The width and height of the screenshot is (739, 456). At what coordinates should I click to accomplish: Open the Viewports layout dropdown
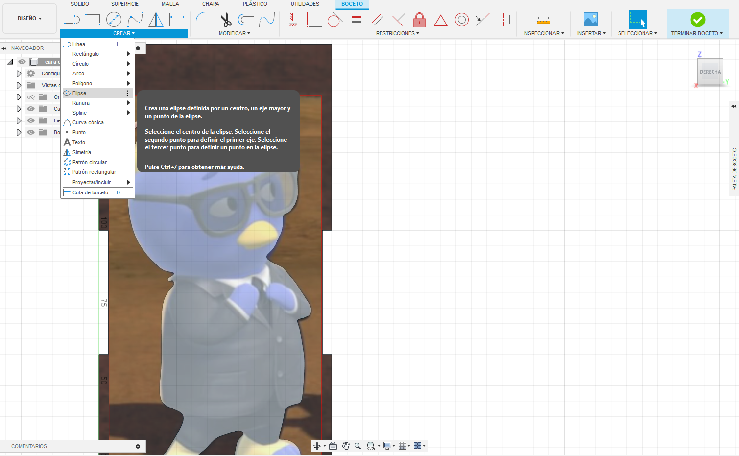click(420, 446)
